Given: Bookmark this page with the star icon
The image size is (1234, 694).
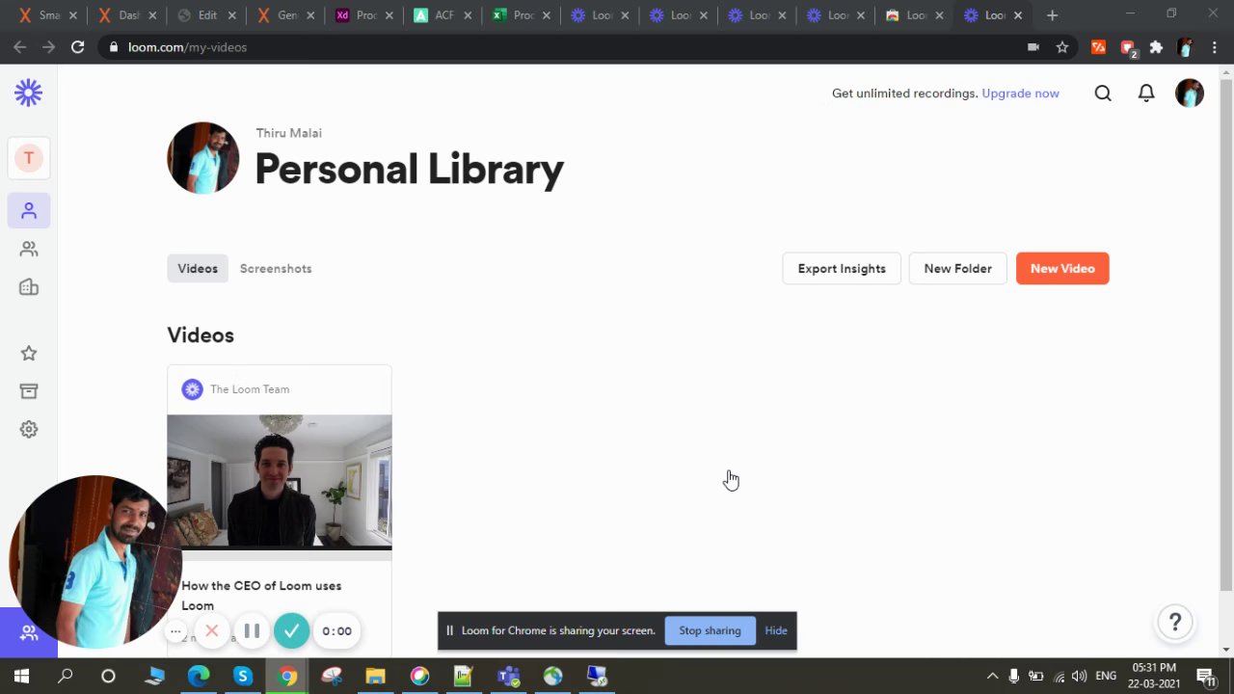Looking at the screenshot, I should click(x=1061, y=47).
